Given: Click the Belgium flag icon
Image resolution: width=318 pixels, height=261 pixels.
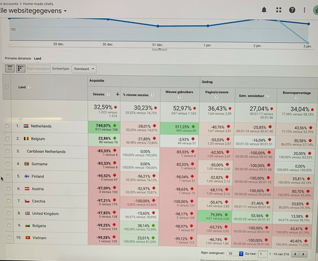Looking at the screenshot, I should pyautogui.click(x=26, y=139).
